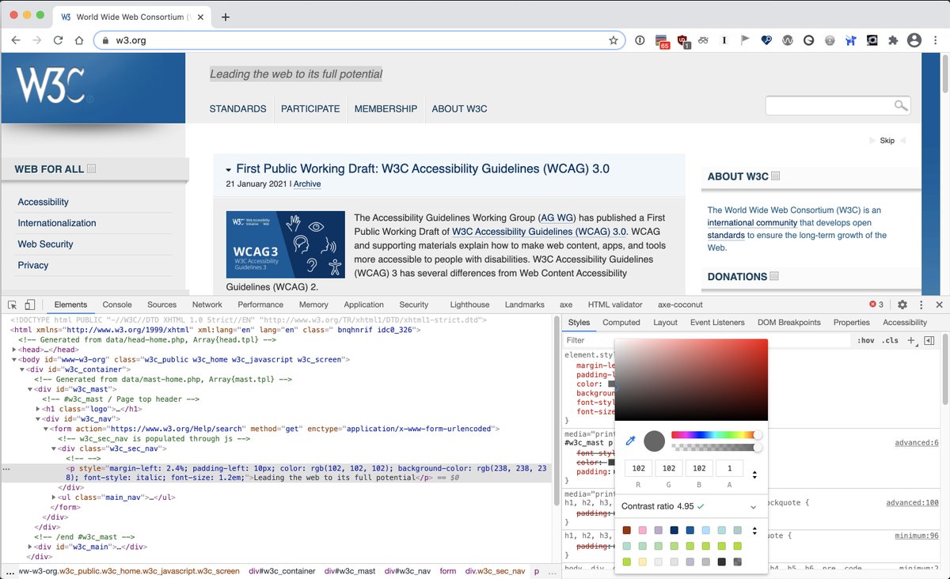
Task: Adjust the hue slider in the color picker
Action: pyautogui.click(x=716, y=435)
